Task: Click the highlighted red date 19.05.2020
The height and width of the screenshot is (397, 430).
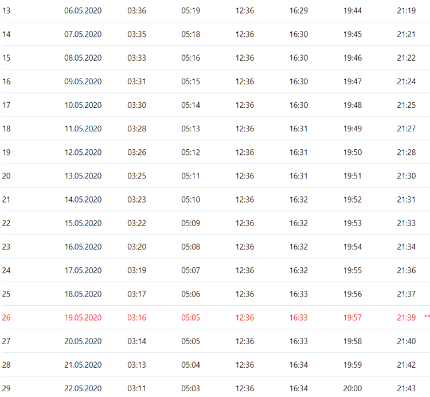Action: coord(83,317)
